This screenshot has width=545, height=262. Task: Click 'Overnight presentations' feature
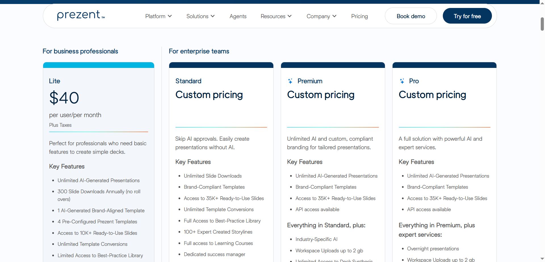(433, 249)
